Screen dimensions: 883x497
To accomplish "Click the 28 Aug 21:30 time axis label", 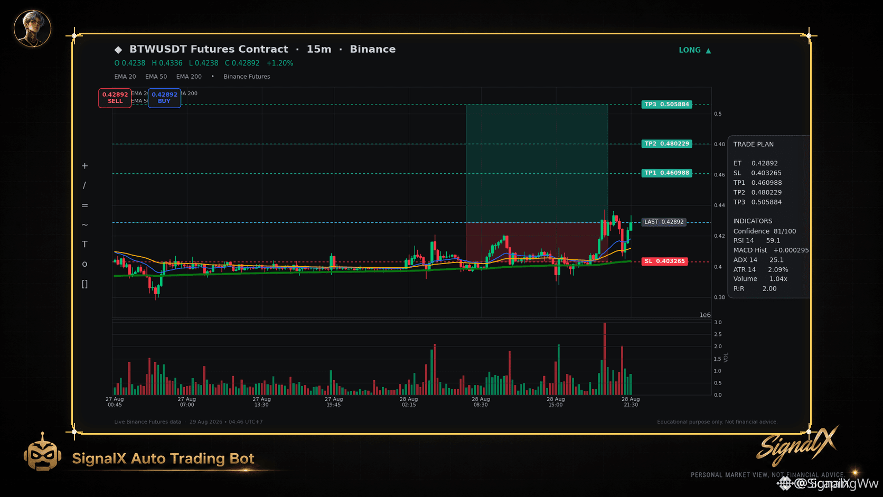I will [631, 402].
